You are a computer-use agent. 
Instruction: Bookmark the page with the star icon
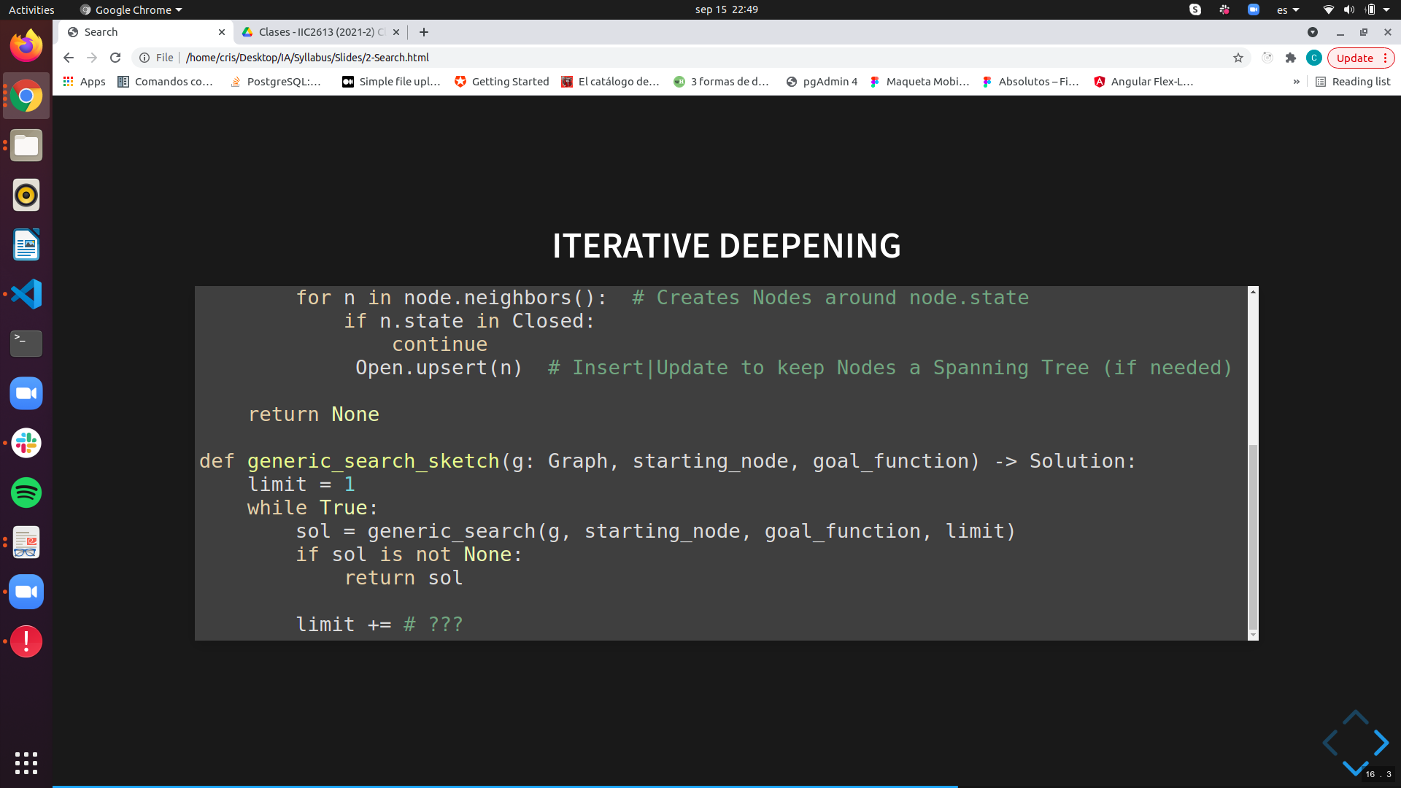coord(1238,58)
